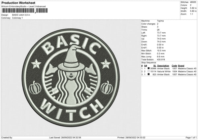Click the 'Code' column header
The image size is (198, 140).
(x=174, y=66)
